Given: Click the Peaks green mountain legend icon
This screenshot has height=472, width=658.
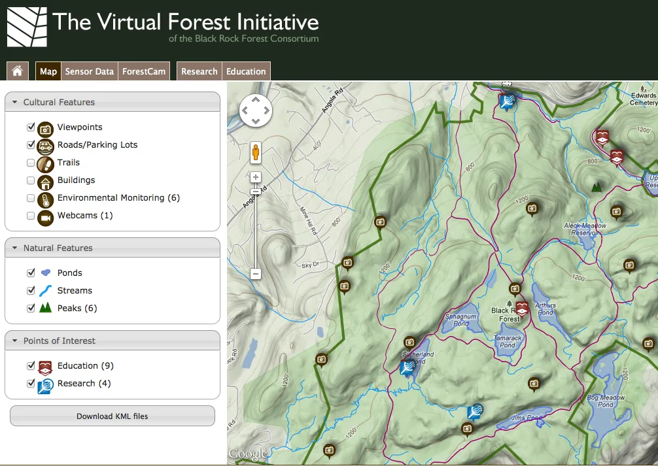Looking at the screenshot, I should click(45, 307).
